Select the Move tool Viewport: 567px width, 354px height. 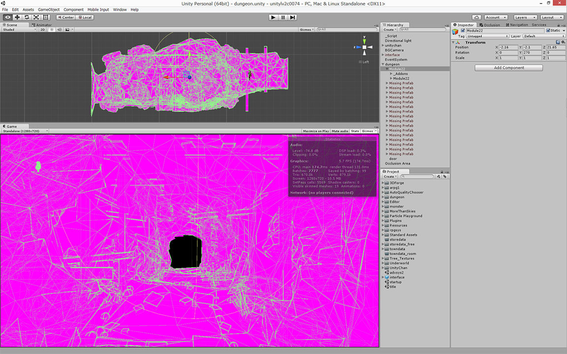17,17
